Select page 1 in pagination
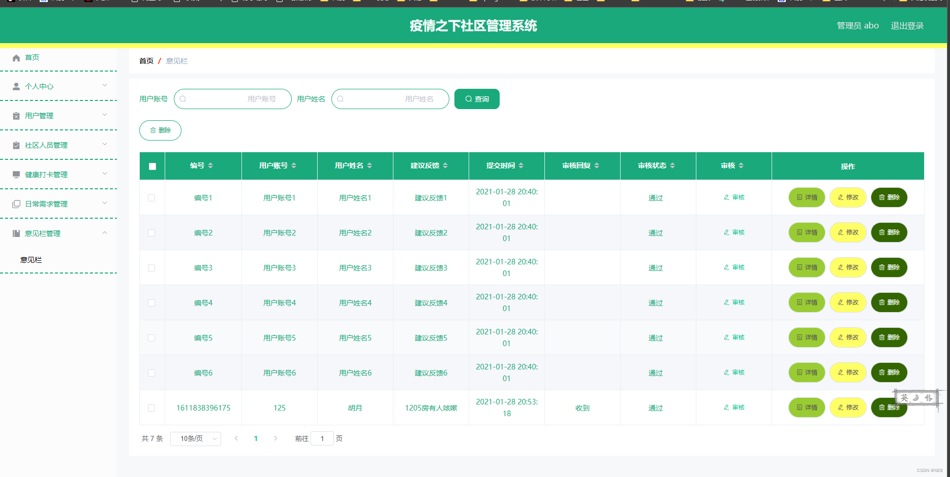Screen dimensions: 950x477 coord(256,438)
